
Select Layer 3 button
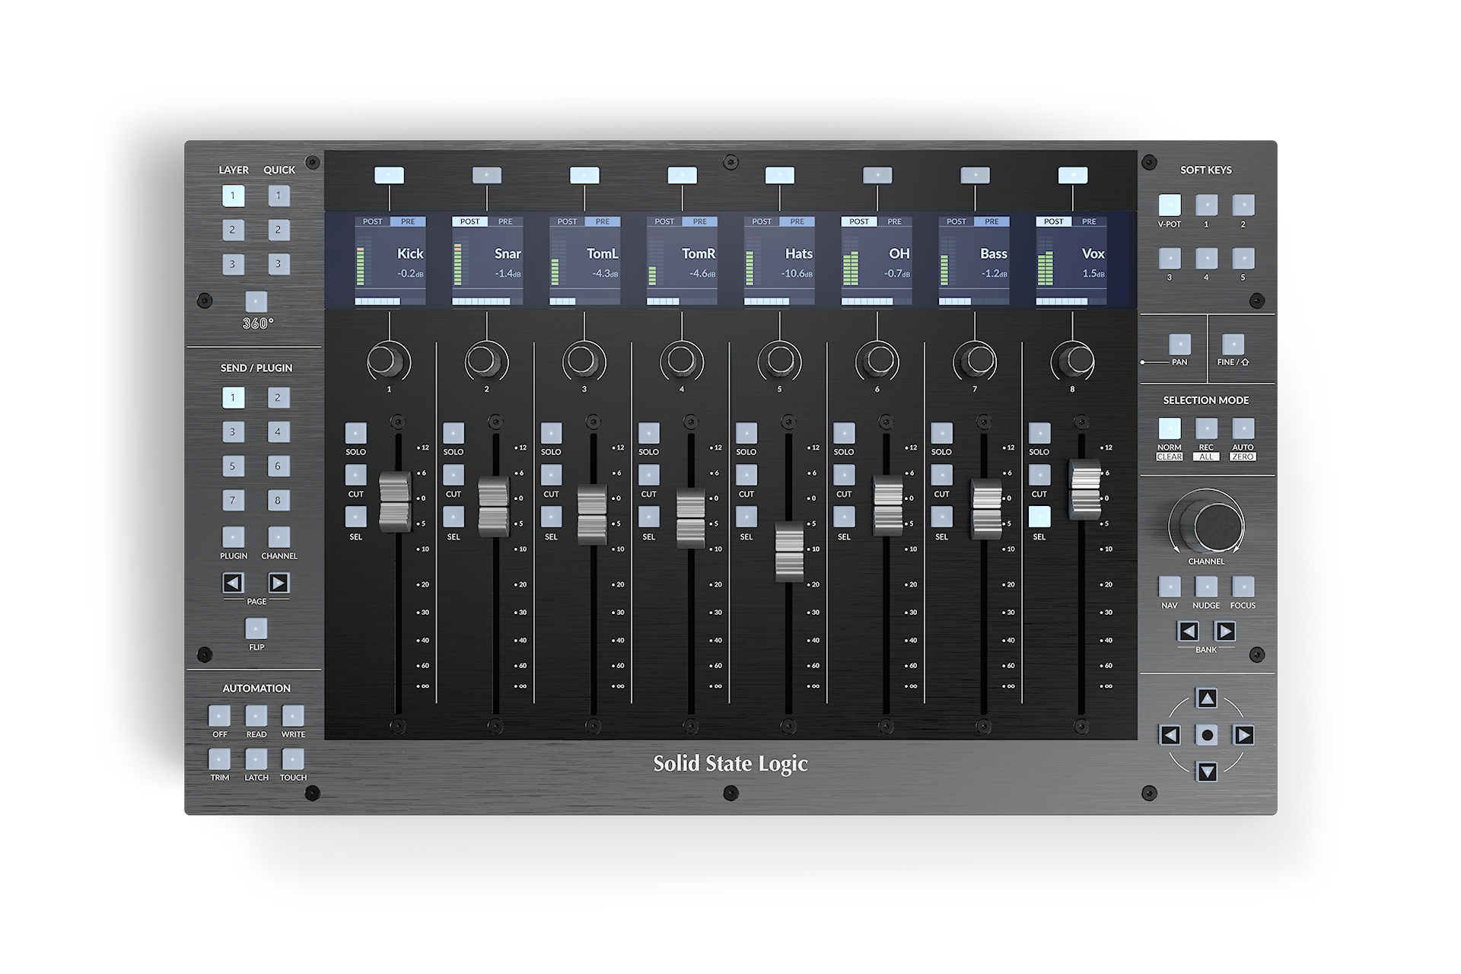coord(233,264)
